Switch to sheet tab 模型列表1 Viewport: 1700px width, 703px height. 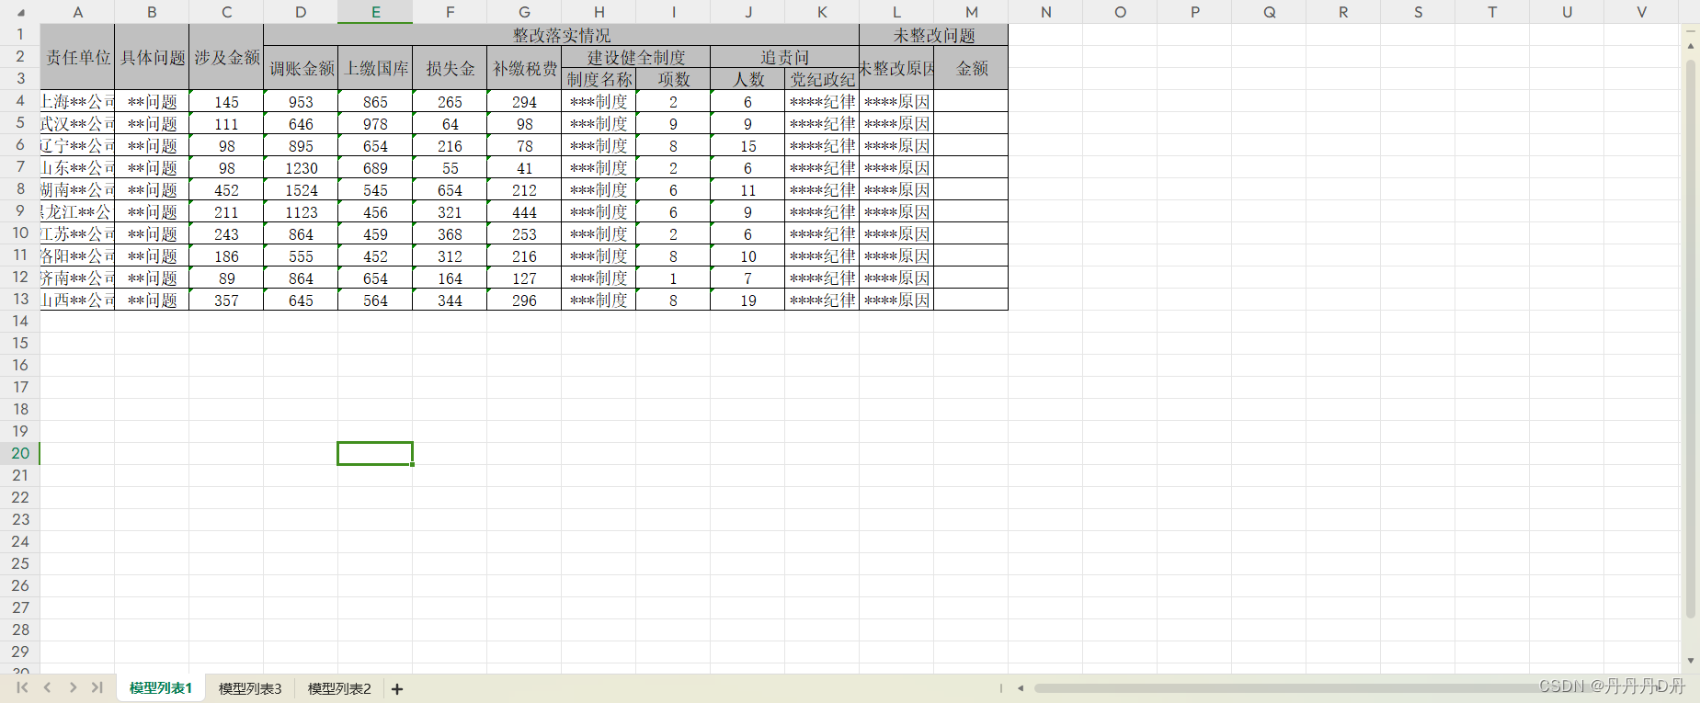[x=161, y=688]
